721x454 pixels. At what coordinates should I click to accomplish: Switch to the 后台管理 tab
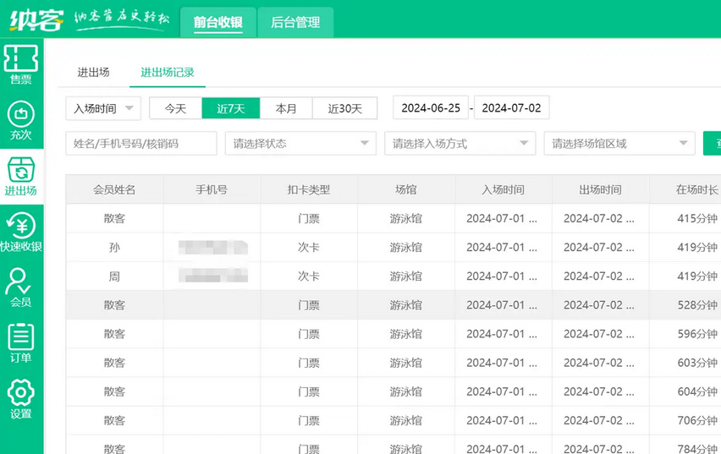(295, 22)
